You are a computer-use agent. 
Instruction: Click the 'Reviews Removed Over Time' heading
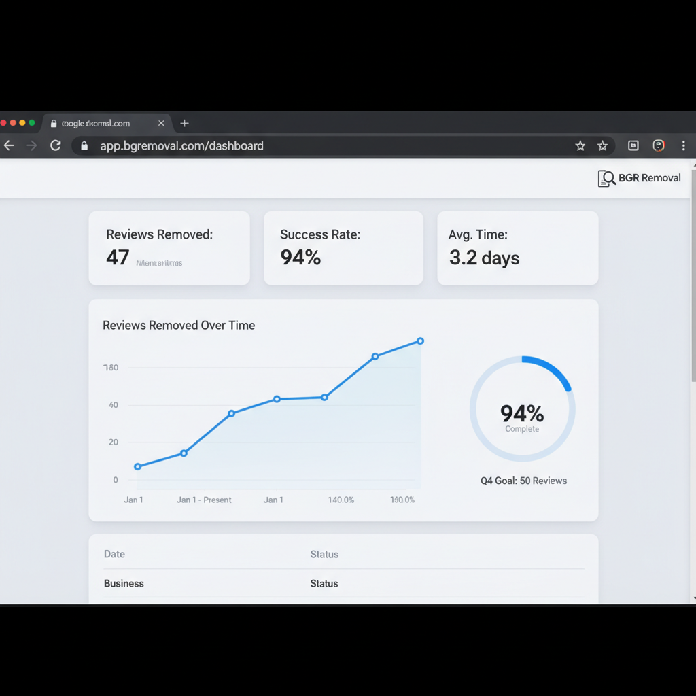point(179,326)
